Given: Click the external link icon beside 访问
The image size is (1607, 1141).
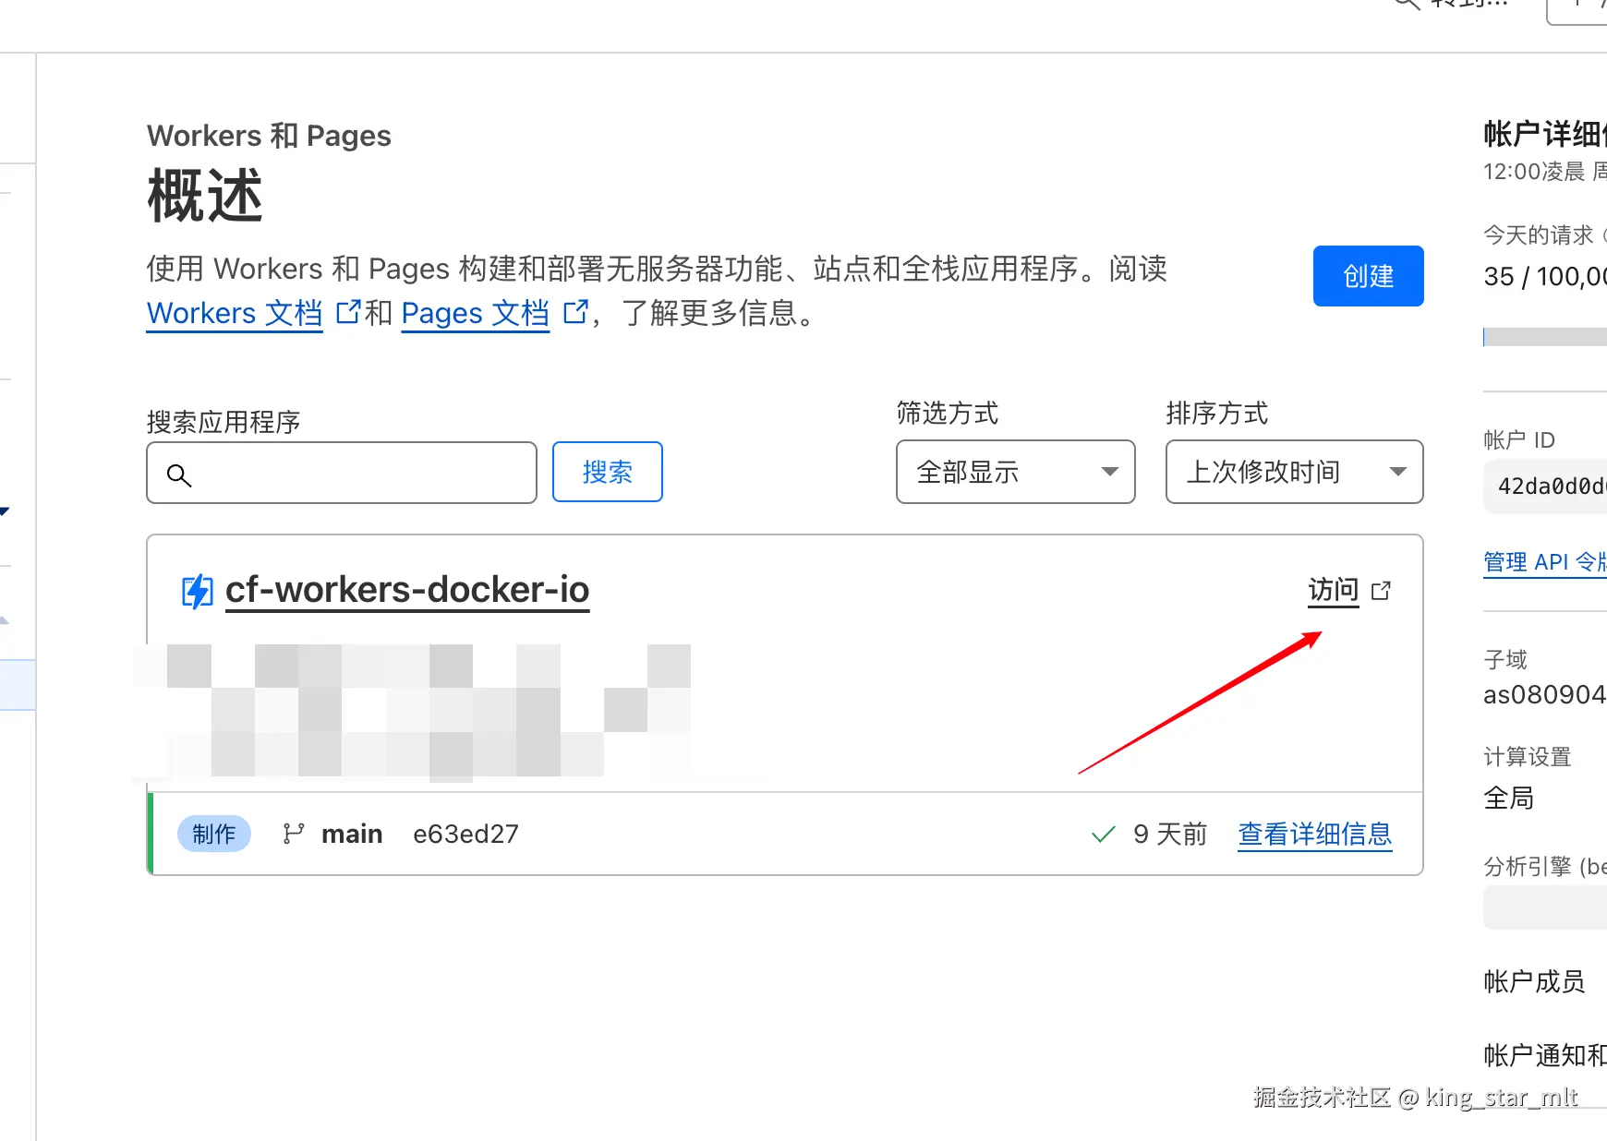Looking at the screenshot, I should pos(1381,591).
